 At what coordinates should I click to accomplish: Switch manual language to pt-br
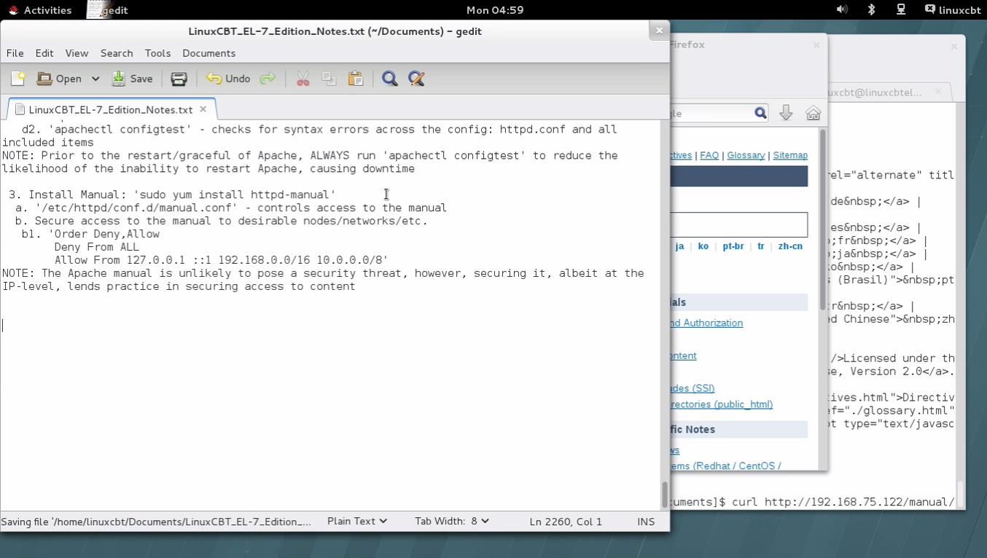(x=733, y=246)
